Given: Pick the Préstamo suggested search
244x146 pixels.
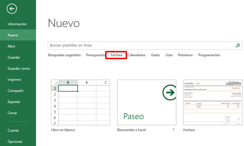Looking at the screenshot, I should click(x=185, y=55).
